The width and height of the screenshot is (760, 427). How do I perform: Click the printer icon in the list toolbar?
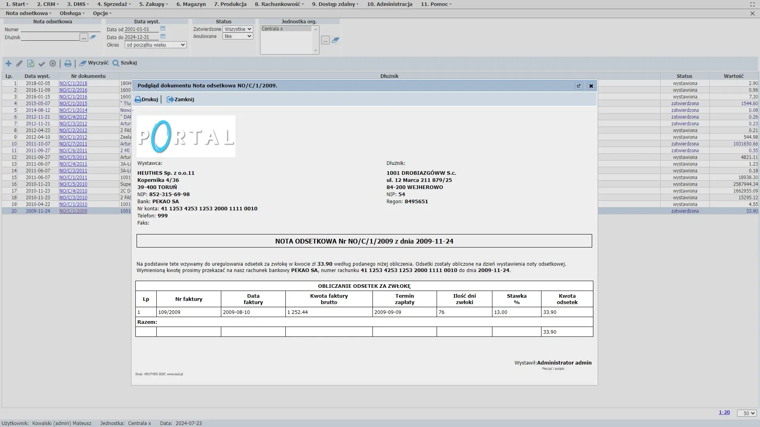pyautogui.click(x=68, y=63)
